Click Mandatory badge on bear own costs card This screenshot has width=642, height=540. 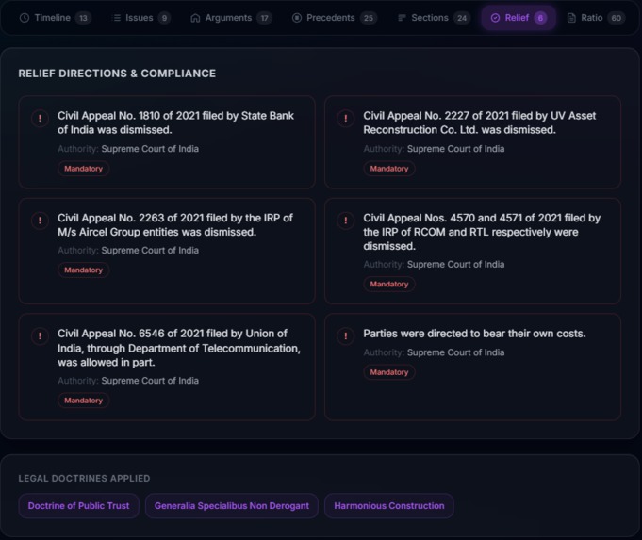coord(389,372)
